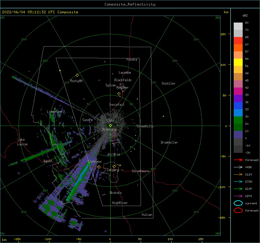Click the Limestone label
The image size is (260, 243).
pyautogui.click(x=55, y=112)
